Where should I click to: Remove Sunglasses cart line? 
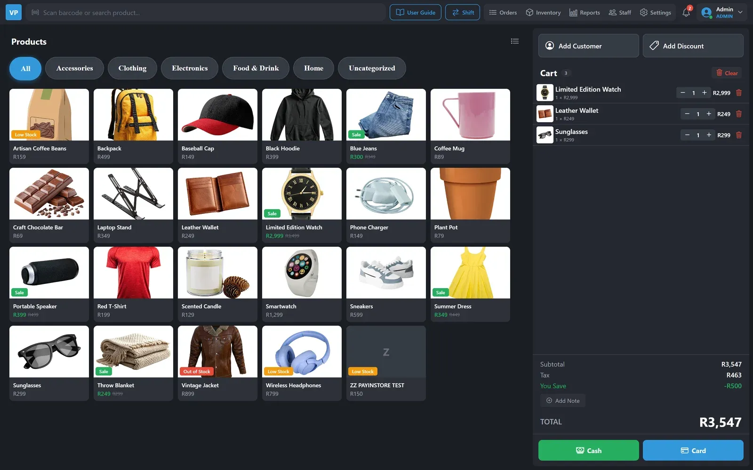739,135
